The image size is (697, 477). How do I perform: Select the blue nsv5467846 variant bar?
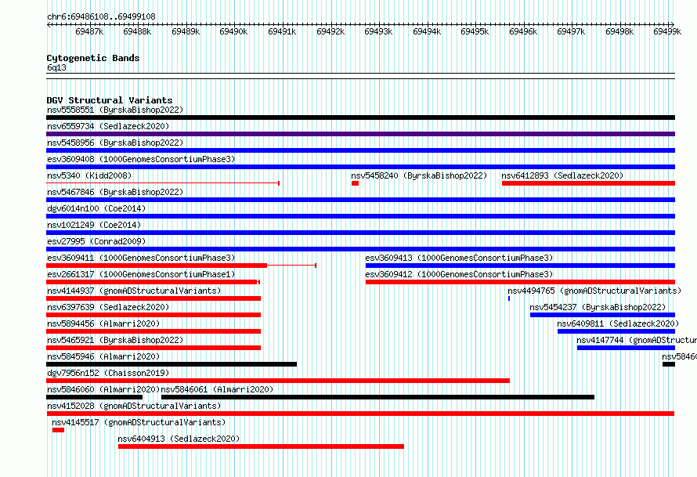pos(360,200)
